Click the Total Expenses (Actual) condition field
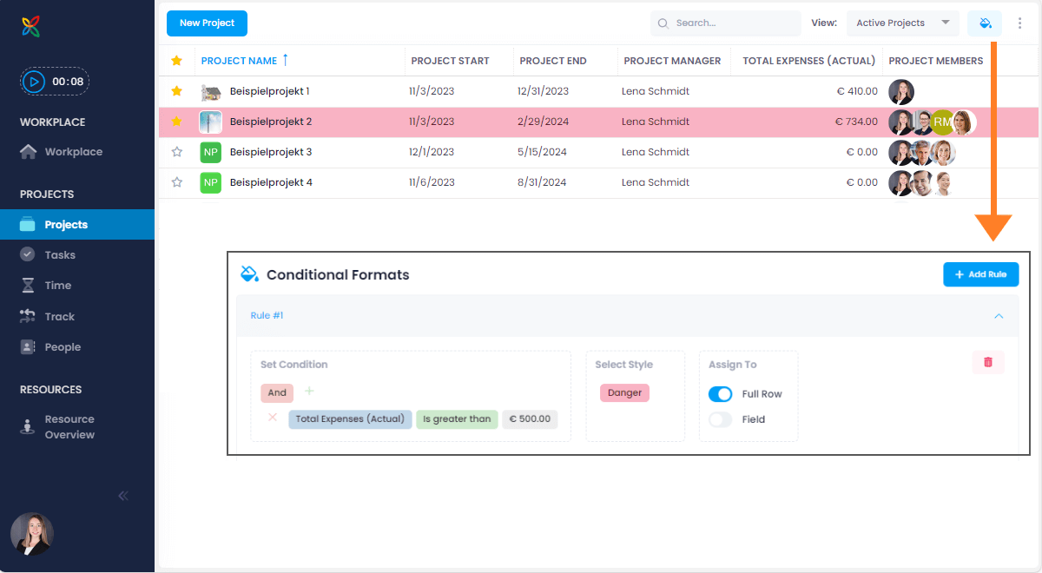The height and width of the screenshot is (573, 1042). [350, 419]
